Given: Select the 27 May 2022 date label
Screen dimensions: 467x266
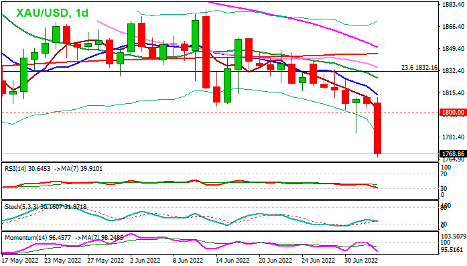Looking at the screenshot, I should click(x=106, y=261).
